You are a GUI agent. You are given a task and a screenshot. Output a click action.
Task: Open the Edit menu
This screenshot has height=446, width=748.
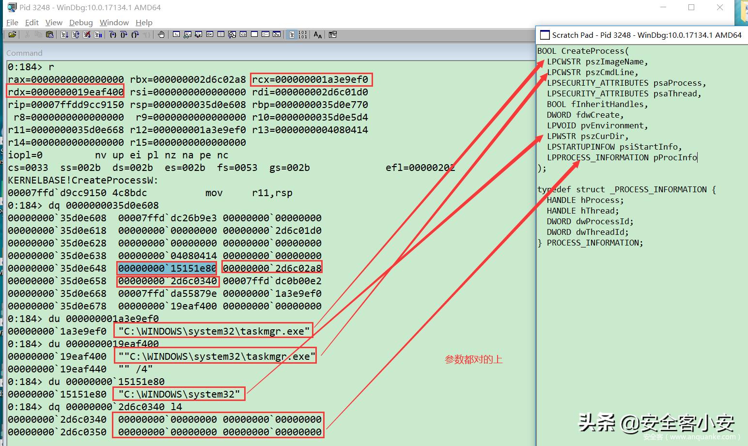tap(32, 22)
